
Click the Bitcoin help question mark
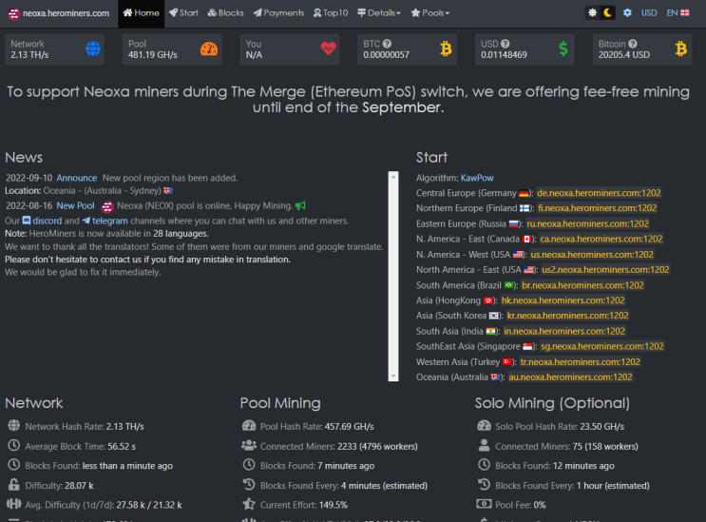coord(633,44)
